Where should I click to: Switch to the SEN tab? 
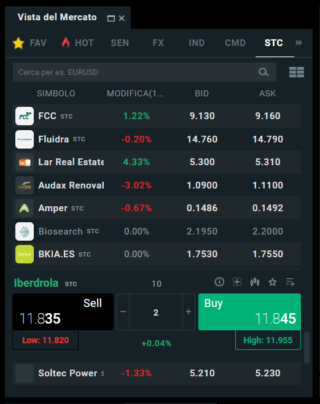point(120,43)
